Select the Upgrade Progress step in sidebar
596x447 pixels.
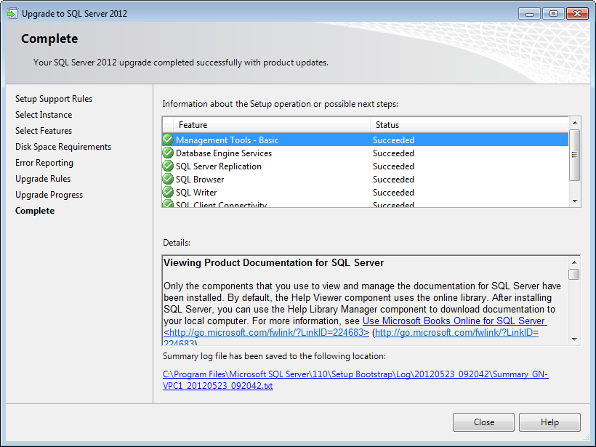(49, 195)
